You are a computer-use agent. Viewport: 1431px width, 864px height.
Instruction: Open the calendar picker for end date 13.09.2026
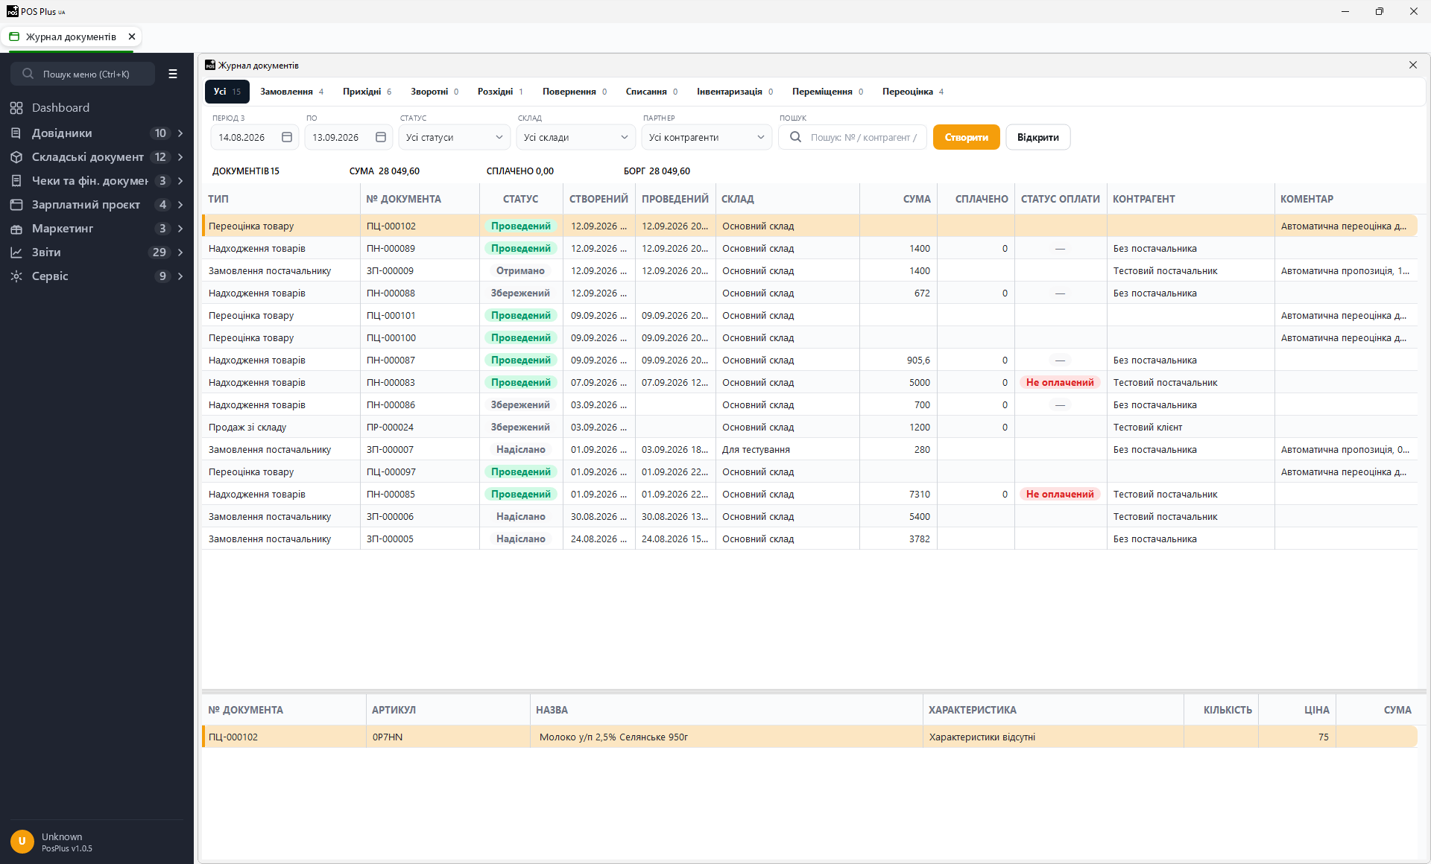coord(381,137)
